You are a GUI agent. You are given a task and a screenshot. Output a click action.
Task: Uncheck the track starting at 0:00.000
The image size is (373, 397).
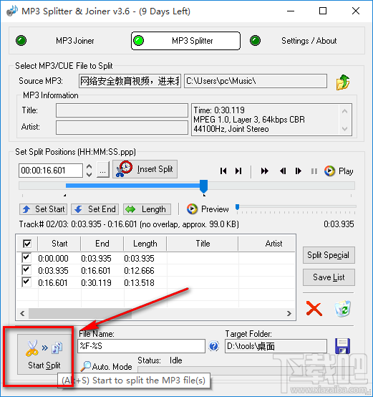coord(26,257)
